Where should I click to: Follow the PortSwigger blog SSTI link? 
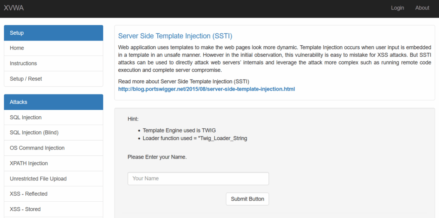206,89
